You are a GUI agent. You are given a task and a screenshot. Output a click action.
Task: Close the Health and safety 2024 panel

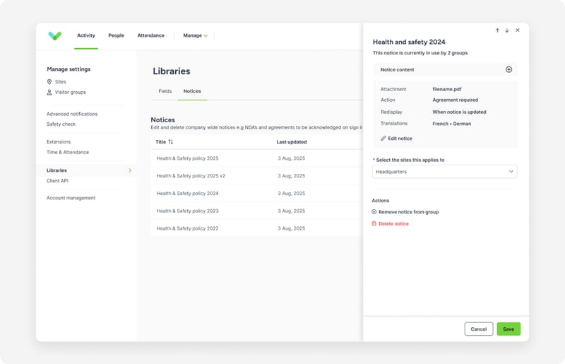click(518, 30)
